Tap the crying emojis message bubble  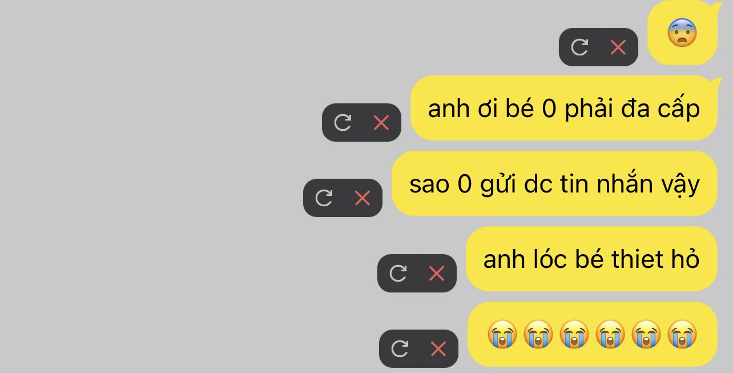(x=593, y=334)
